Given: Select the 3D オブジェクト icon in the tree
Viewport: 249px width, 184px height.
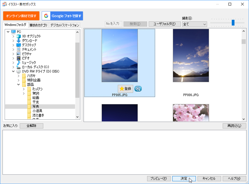Looking at the screenshot, I should pyautogui.click(x=19, y=36).
